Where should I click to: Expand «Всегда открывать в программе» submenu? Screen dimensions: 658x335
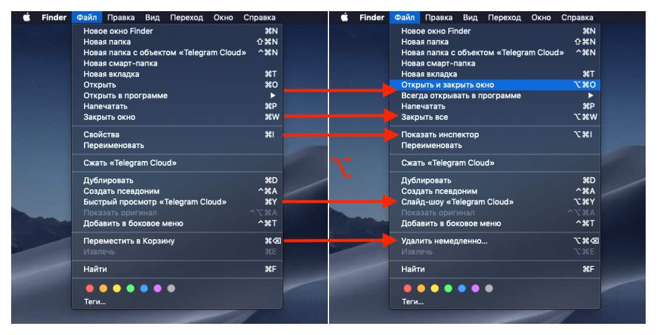(x=495, y=95)
